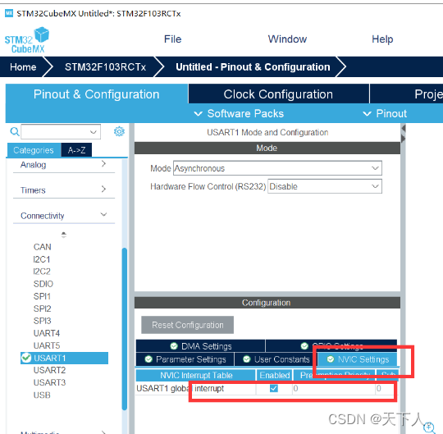Select USART2 in the Connectivity list
Image resolution: width=443 pixels, height=434 pixels.
click(x=49, y=370)
